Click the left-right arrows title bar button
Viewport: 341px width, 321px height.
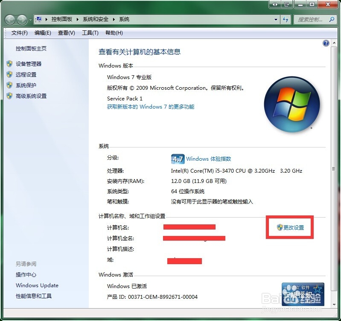[x=275, y=4]
